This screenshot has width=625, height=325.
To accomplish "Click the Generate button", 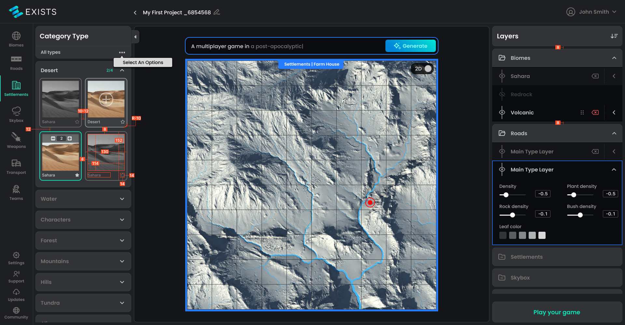I will pyautogui.click(x=410, y=46).
